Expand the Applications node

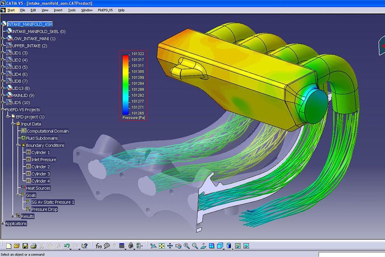click(x=3, y=223)
